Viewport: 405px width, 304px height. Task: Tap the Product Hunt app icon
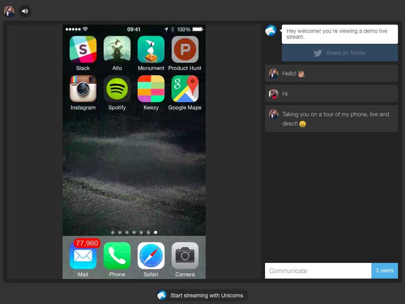(185, 49)
